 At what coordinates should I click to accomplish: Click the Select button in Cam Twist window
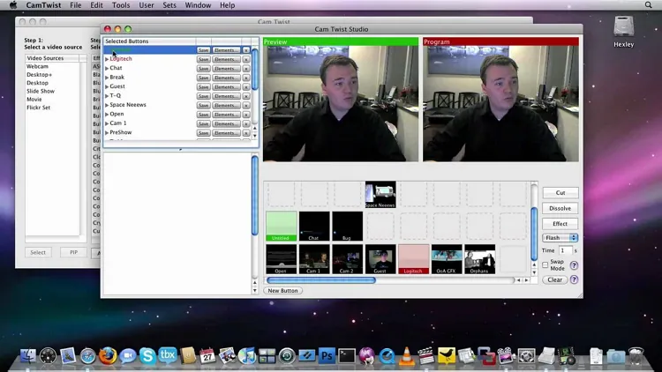coord(38,252)
